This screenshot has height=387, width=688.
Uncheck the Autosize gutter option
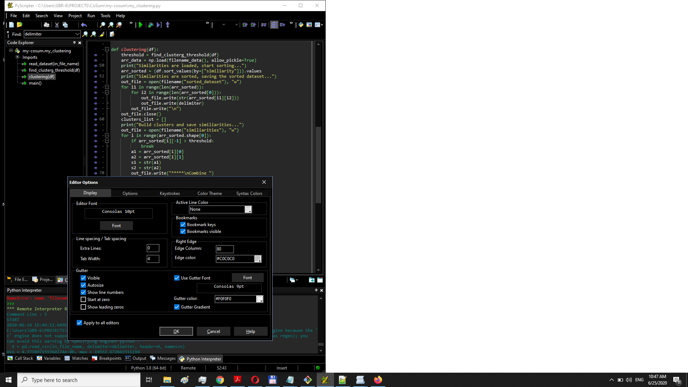83,285
